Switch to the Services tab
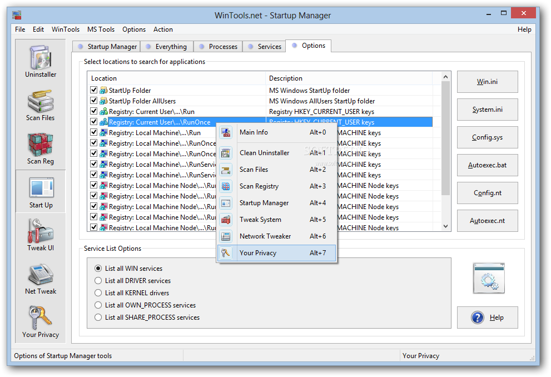The image size is (551, 377). [x=265, y=47]
